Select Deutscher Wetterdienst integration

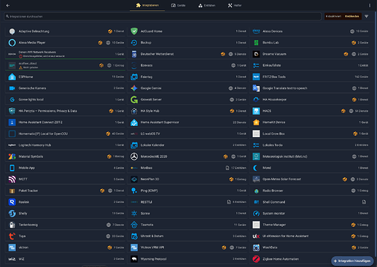187,54
